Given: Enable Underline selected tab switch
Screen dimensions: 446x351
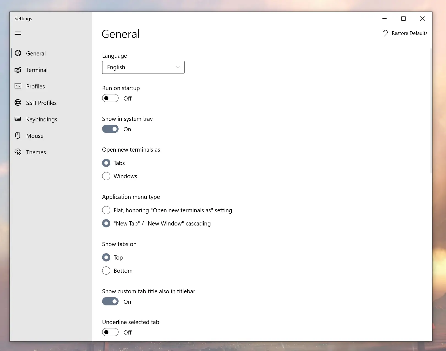Looking at the screenshot, I should [x=110, y=332].
